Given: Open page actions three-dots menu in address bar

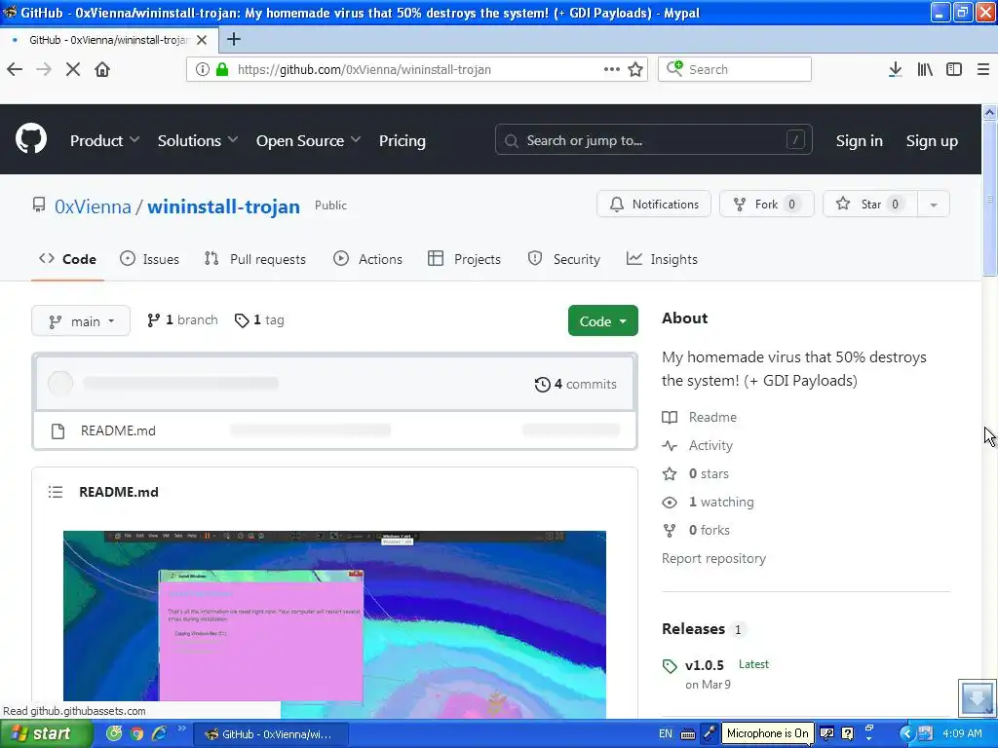Looking at the screenshot, I should tap(611, 69).
